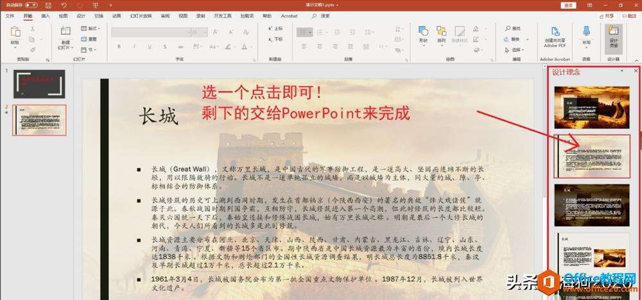This screenshot has height=300, width=642.
Task: Switch to the 切换 (Transitions) tab
Action: click(x=99, y=16)
